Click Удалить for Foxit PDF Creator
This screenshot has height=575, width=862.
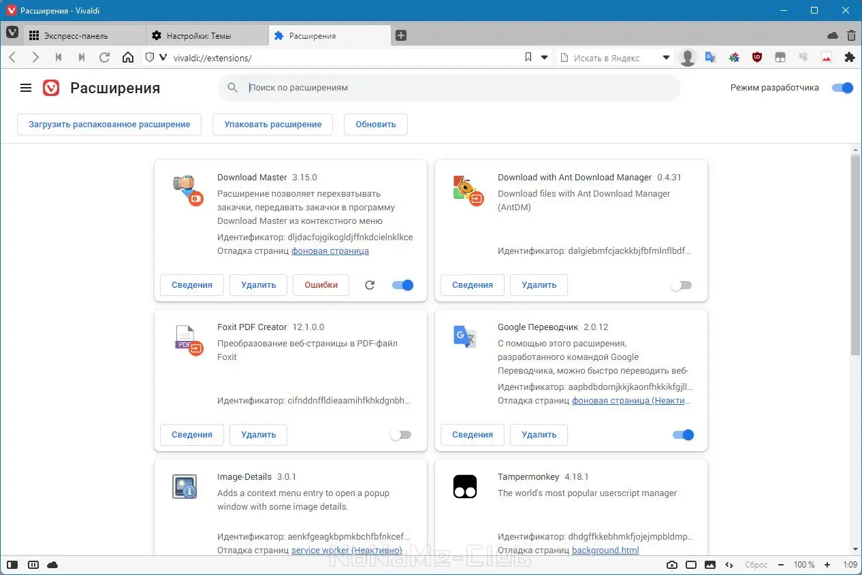click(259, 435)
